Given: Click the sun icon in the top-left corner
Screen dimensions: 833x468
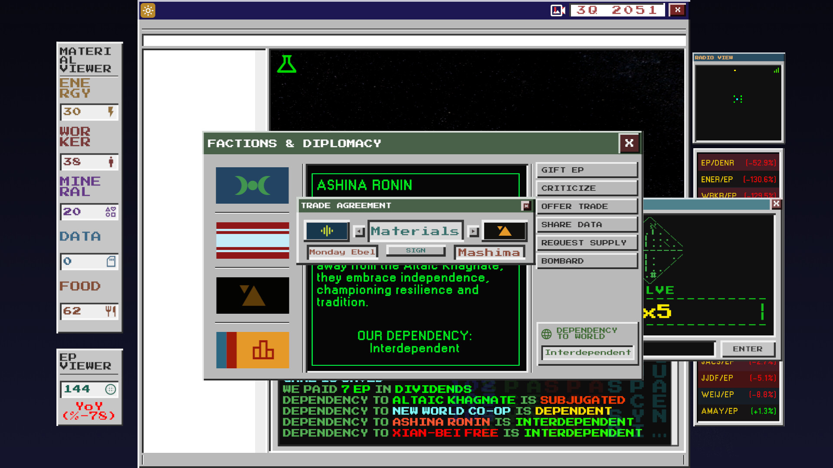Looking at the screenshot, I should (x=148, y=10).
